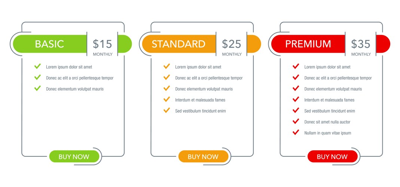Click Basic plan's Donec ac elit feature text
The width and height of the screenshot is (400, 187).
[79, 78]
